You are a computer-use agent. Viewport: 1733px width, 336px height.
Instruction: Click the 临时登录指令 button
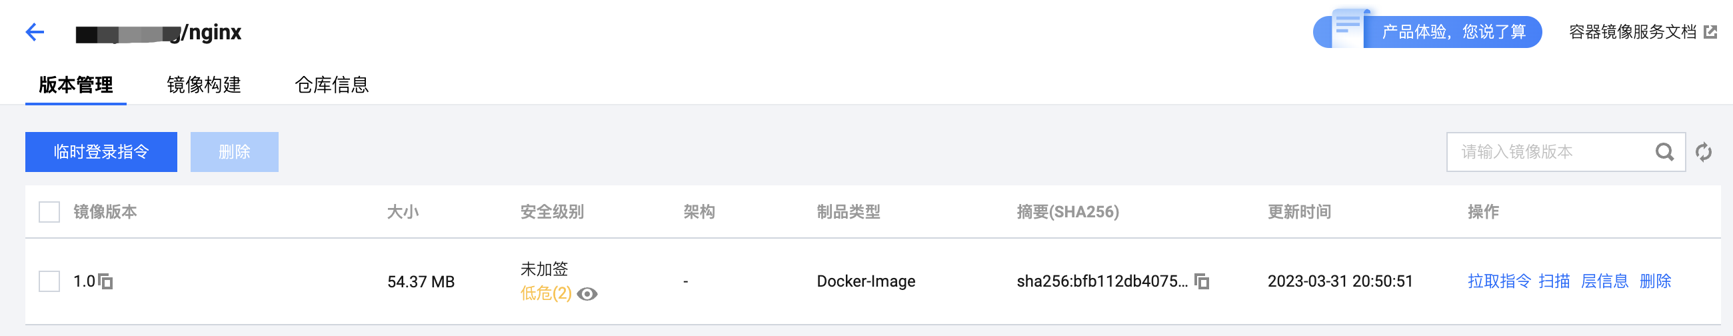point(101,152)
